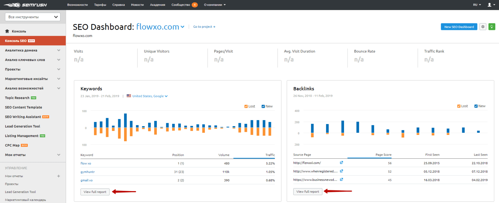Open the flow xo keyword link

click(x=86, y=163)
